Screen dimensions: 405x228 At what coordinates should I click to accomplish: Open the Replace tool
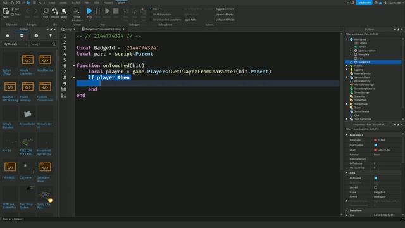point(55,11)
